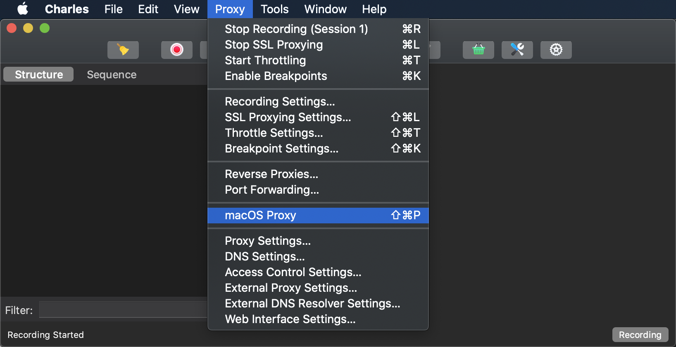Viewport: 676px width, 347px height.
Task: Switch to the Sequence tab
Action: pyautogui.click(x=112, y=75)
